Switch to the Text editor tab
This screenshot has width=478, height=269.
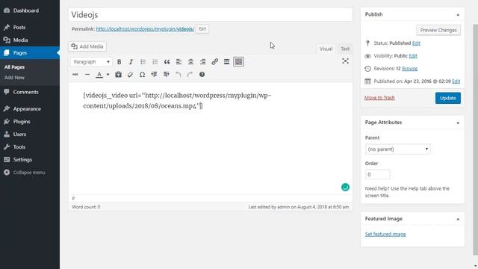coord(345,49)
